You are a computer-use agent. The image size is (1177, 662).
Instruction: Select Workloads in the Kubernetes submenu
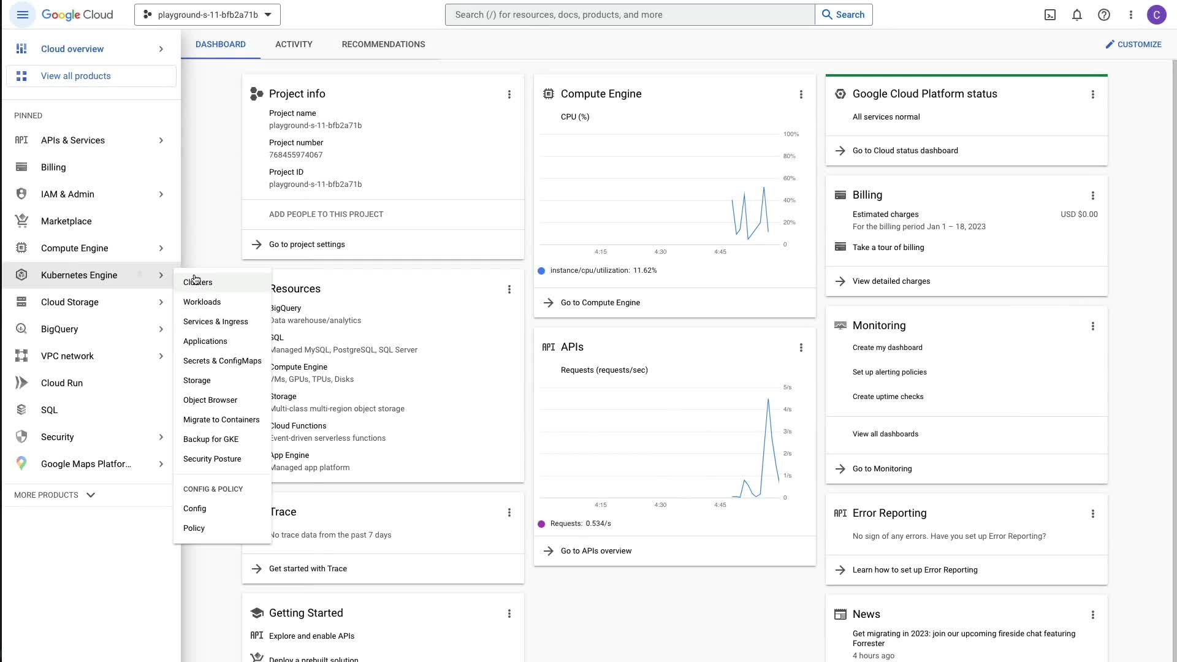202,302
